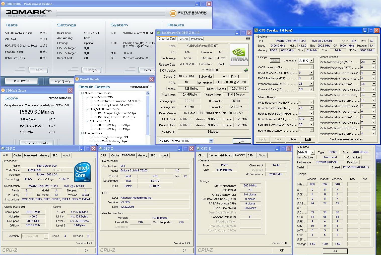Select the GT1 - Return To Proxycon row
The image size is (381, 255).
(118, 101)
